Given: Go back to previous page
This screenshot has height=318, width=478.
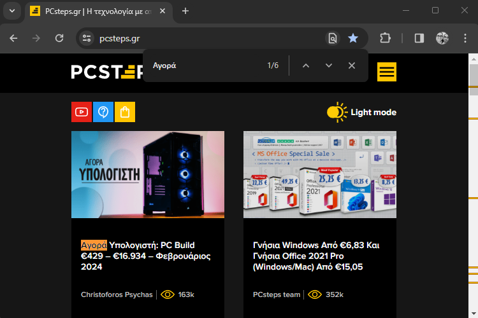Looking at the screenshot, I should coord(13,38).
